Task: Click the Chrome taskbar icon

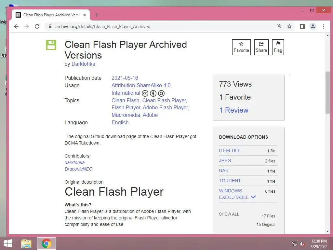Action: 47,243
